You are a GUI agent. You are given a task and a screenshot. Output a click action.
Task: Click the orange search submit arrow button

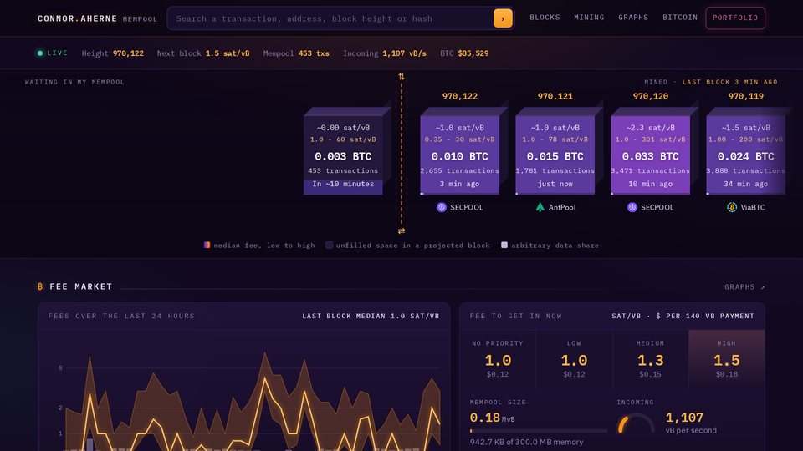tap(503, 18)
